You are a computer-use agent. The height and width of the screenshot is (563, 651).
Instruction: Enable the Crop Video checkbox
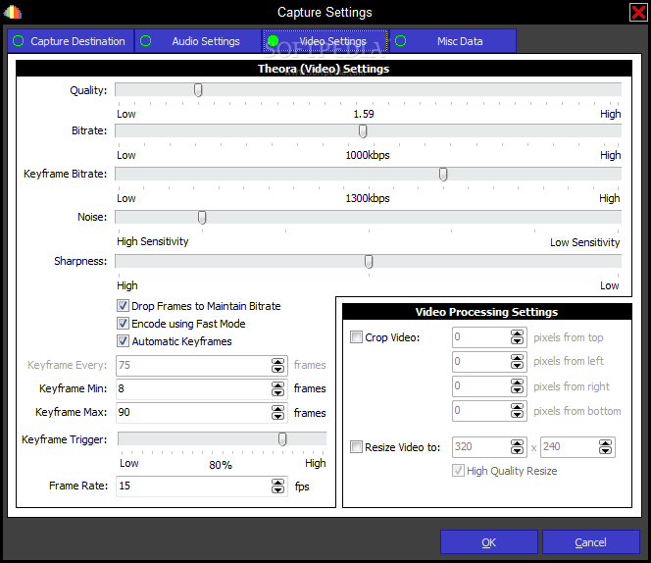click(356, 337)
